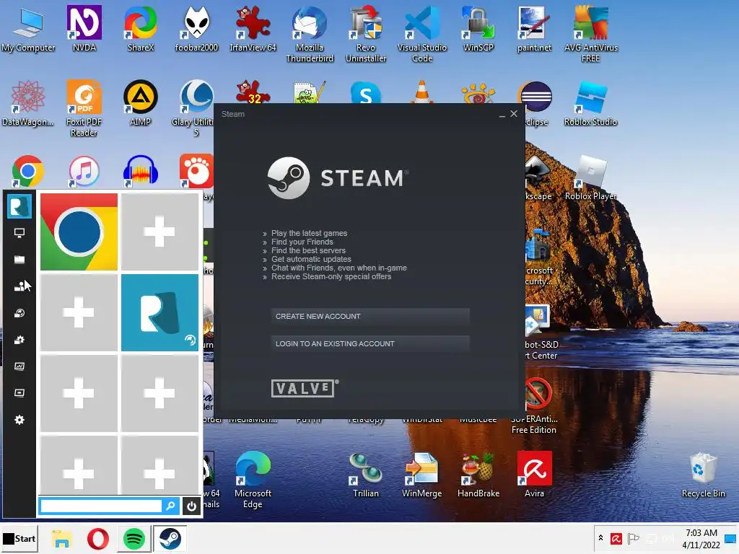The image size is (739, 554).
Task: Click the blue show desktop icon in tray
Action: pos(731,538)
